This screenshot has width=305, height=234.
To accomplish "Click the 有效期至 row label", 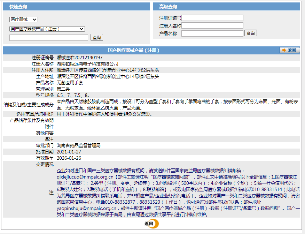I will pyautogui.click(x=45, y=158).
